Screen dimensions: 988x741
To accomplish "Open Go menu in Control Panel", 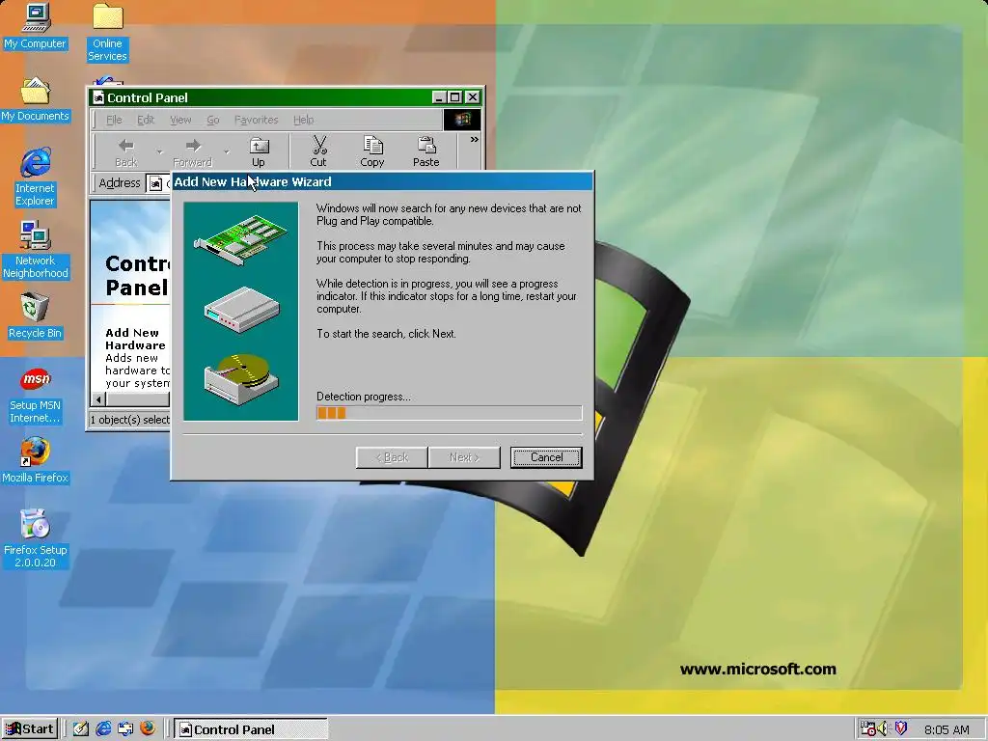I will [213, 120].
